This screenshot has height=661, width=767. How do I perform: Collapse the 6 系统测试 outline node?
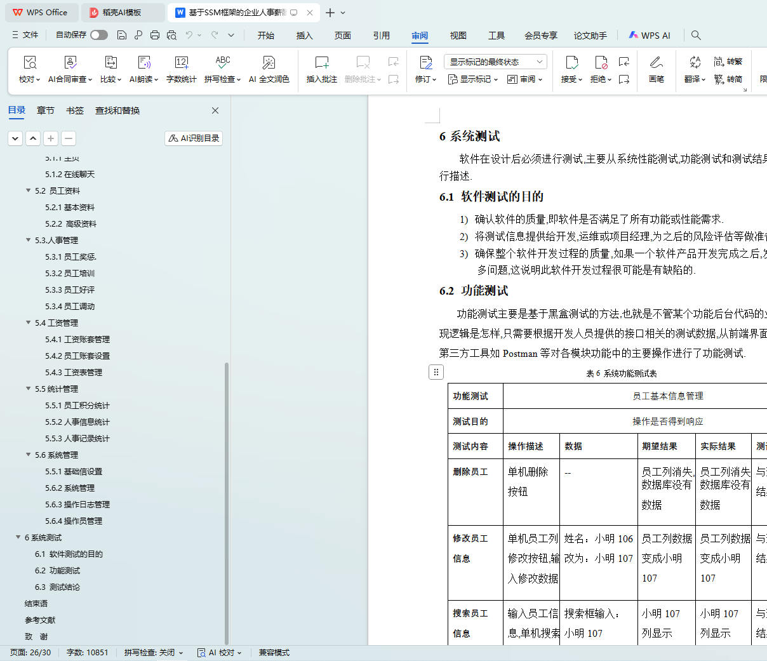[x=18, y=537]
